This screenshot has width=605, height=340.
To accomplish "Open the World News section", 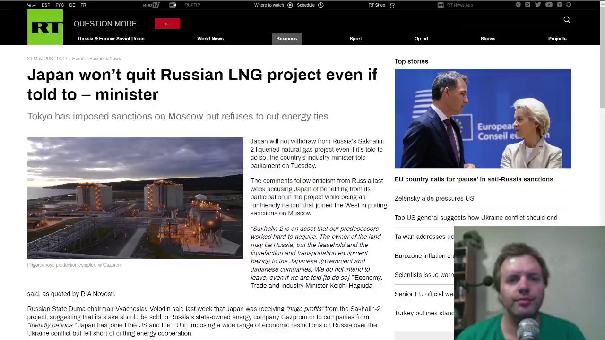I will coord(210,39).
